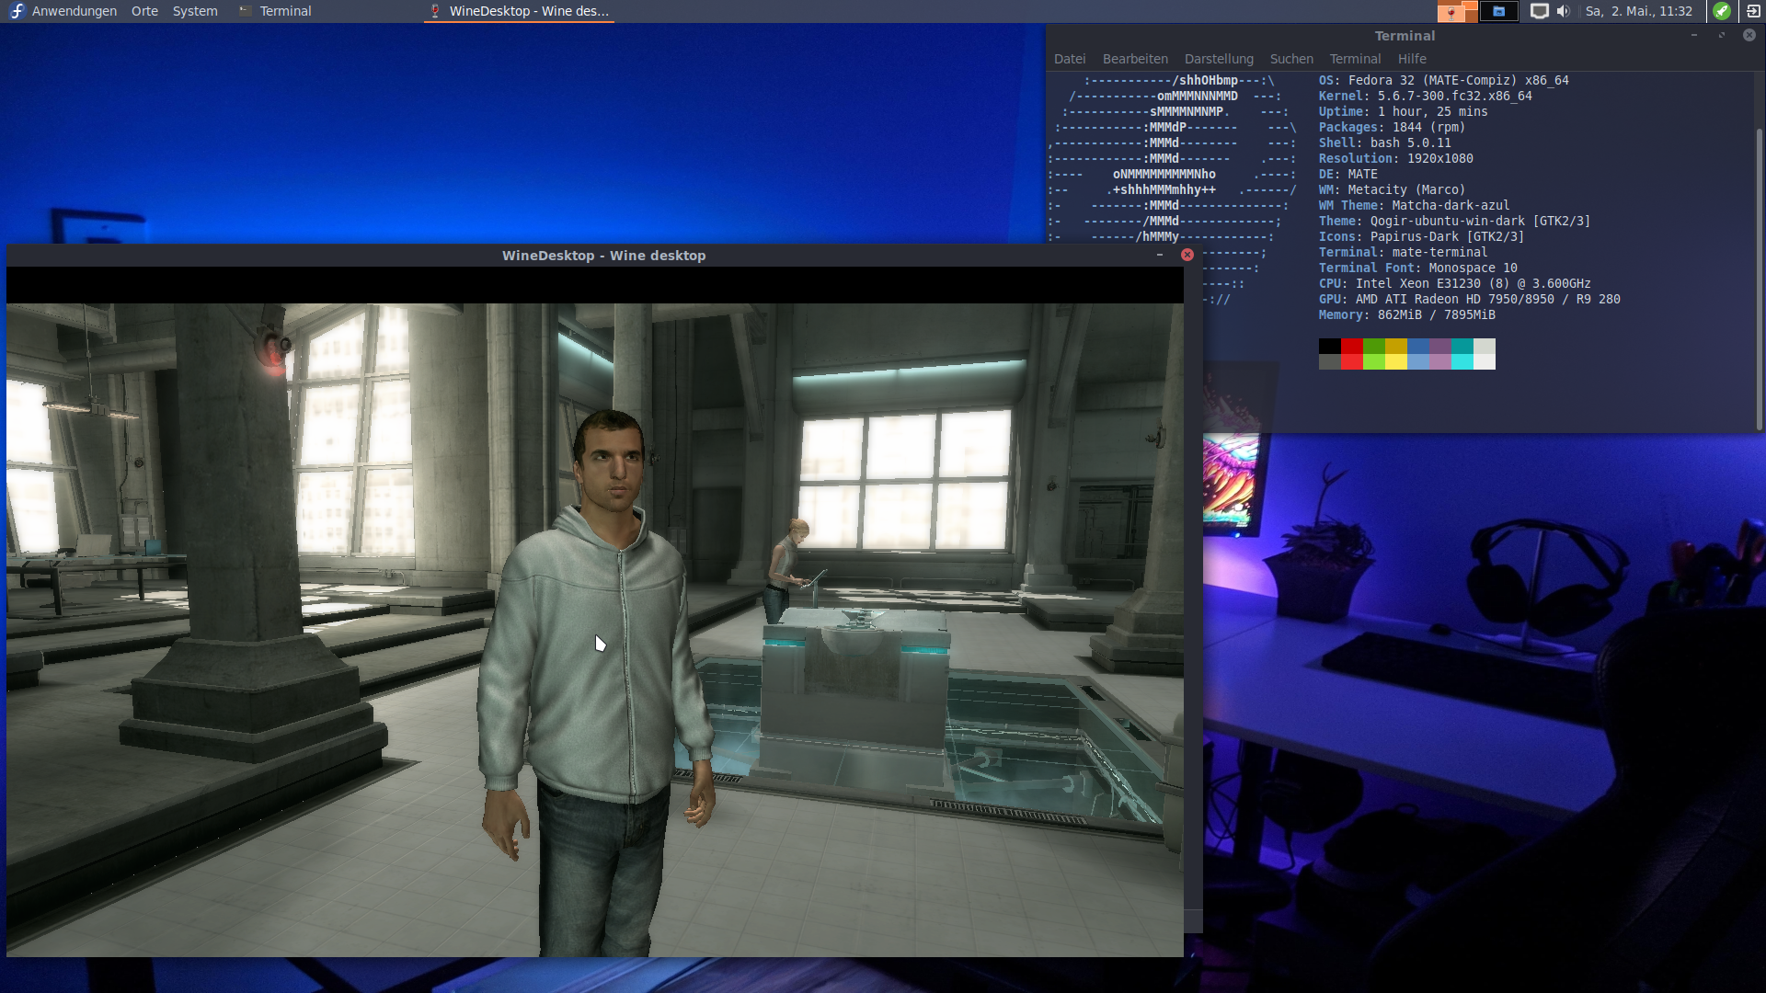The image size is (1766, 993).
Task: Open the Orte menu
Action: (144, 11)
